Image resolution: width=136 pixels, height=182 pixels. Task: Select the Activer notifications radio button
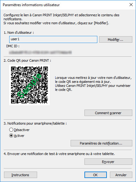click(11, 136)
